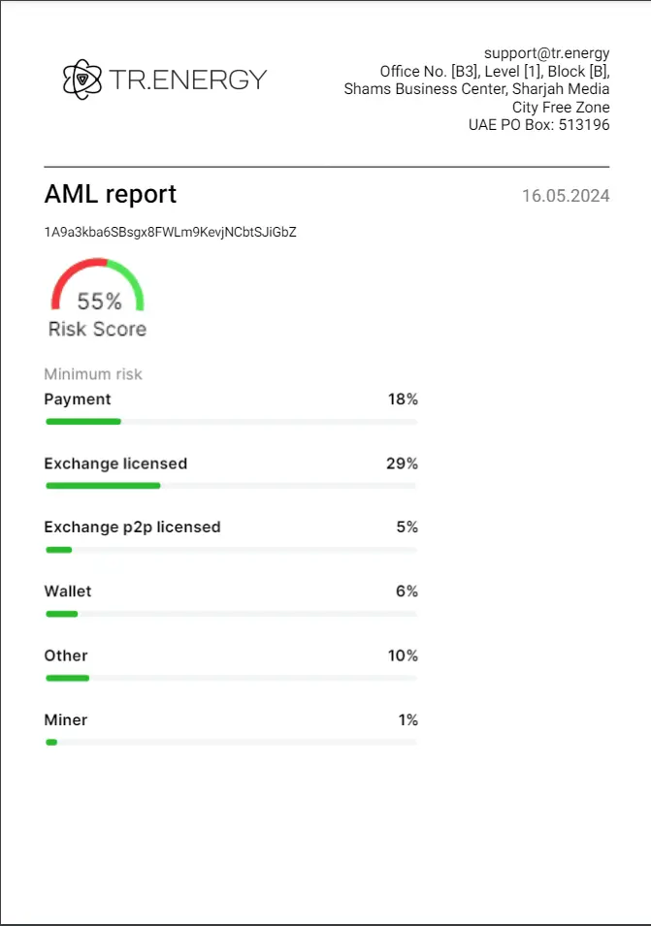Select the wallet address under AML report

170,233
